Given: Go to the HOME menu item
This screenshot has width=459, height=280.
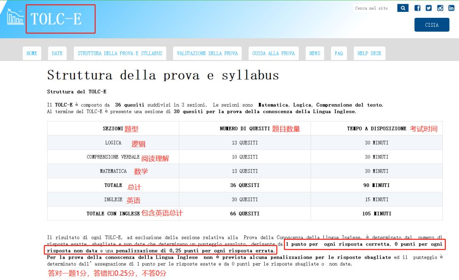Looking at the screenshot, I should click(32, 53).
